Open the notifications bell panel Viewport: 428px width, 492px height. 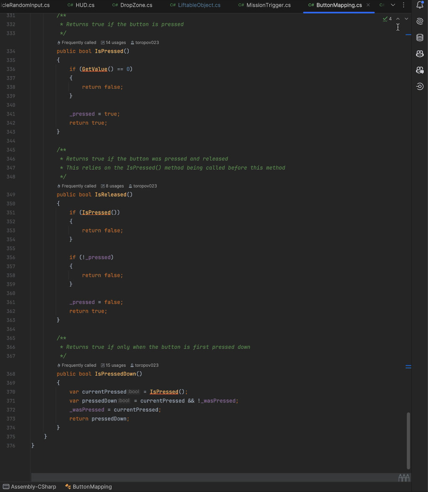point(420,5)
